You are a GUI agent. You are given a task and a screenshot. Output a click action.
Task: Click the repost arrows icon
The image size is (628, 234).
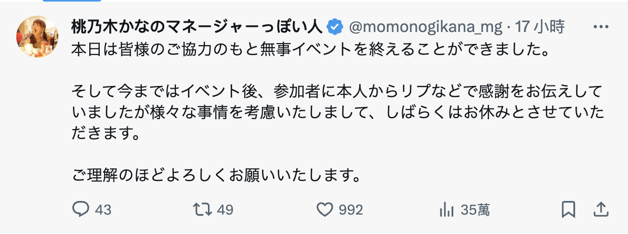tap(201, 210)
